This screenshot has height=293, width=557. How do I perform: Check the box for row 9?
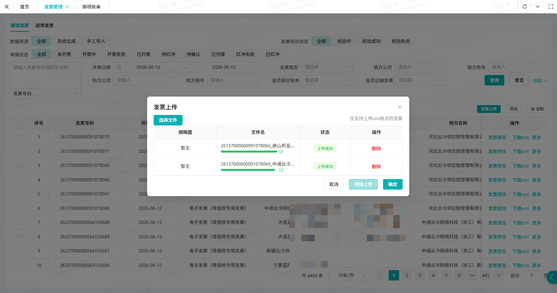pos(19,251)
